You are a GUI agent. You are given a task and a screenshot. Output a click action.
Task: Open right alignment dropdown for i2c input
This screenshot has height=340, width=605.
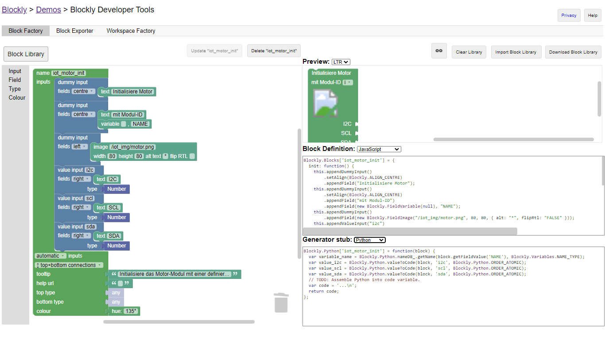pos(81,179)
